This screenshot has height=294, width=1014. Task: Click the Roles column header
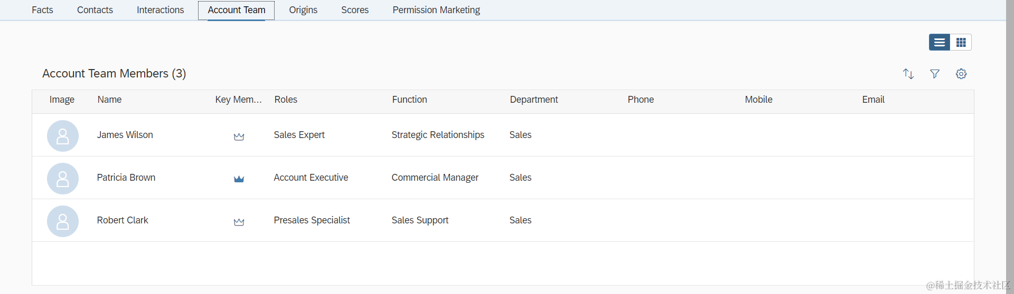pos(286,100)
